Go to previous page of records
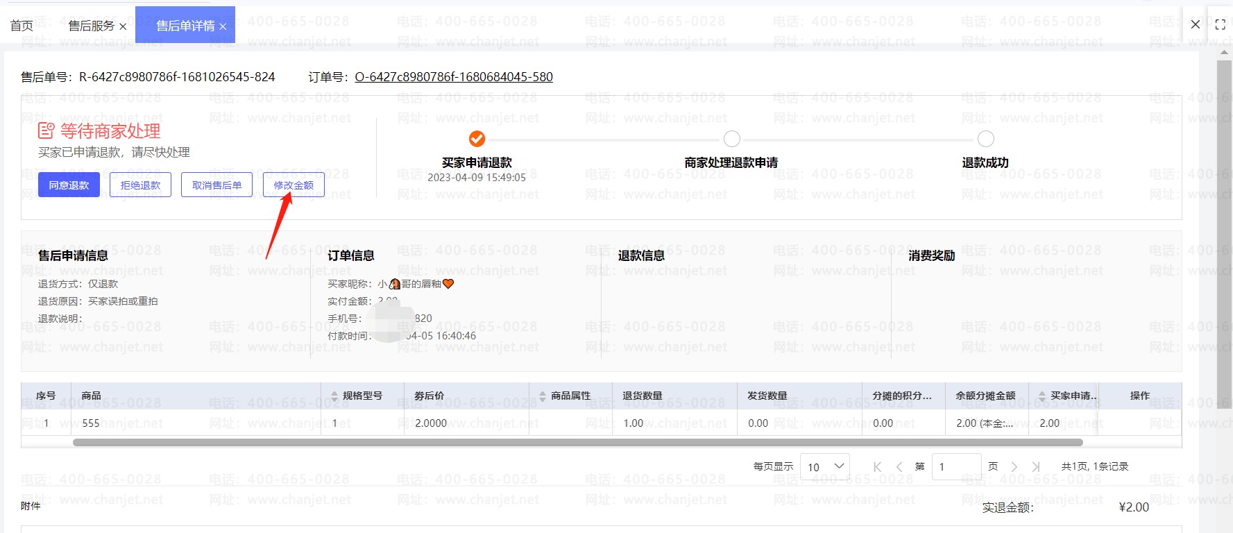Screen dimensions: 1233x533 click(x=899, y=466)
